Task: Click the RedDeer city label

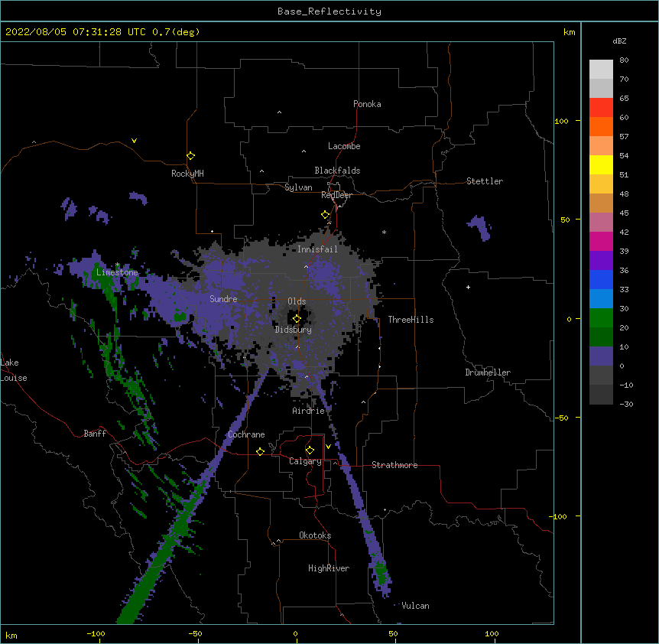Action: point(336,195)
